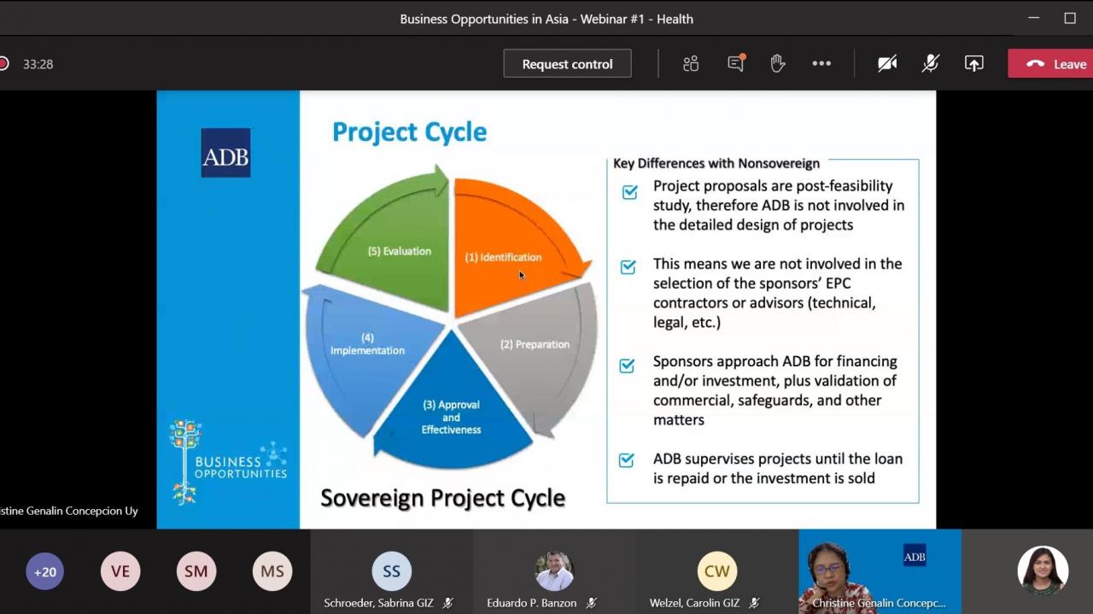The image size is (1093, 614).
Task: Click the checkmark beside 'ADB supervises projects'
Action: click(627, 460)
